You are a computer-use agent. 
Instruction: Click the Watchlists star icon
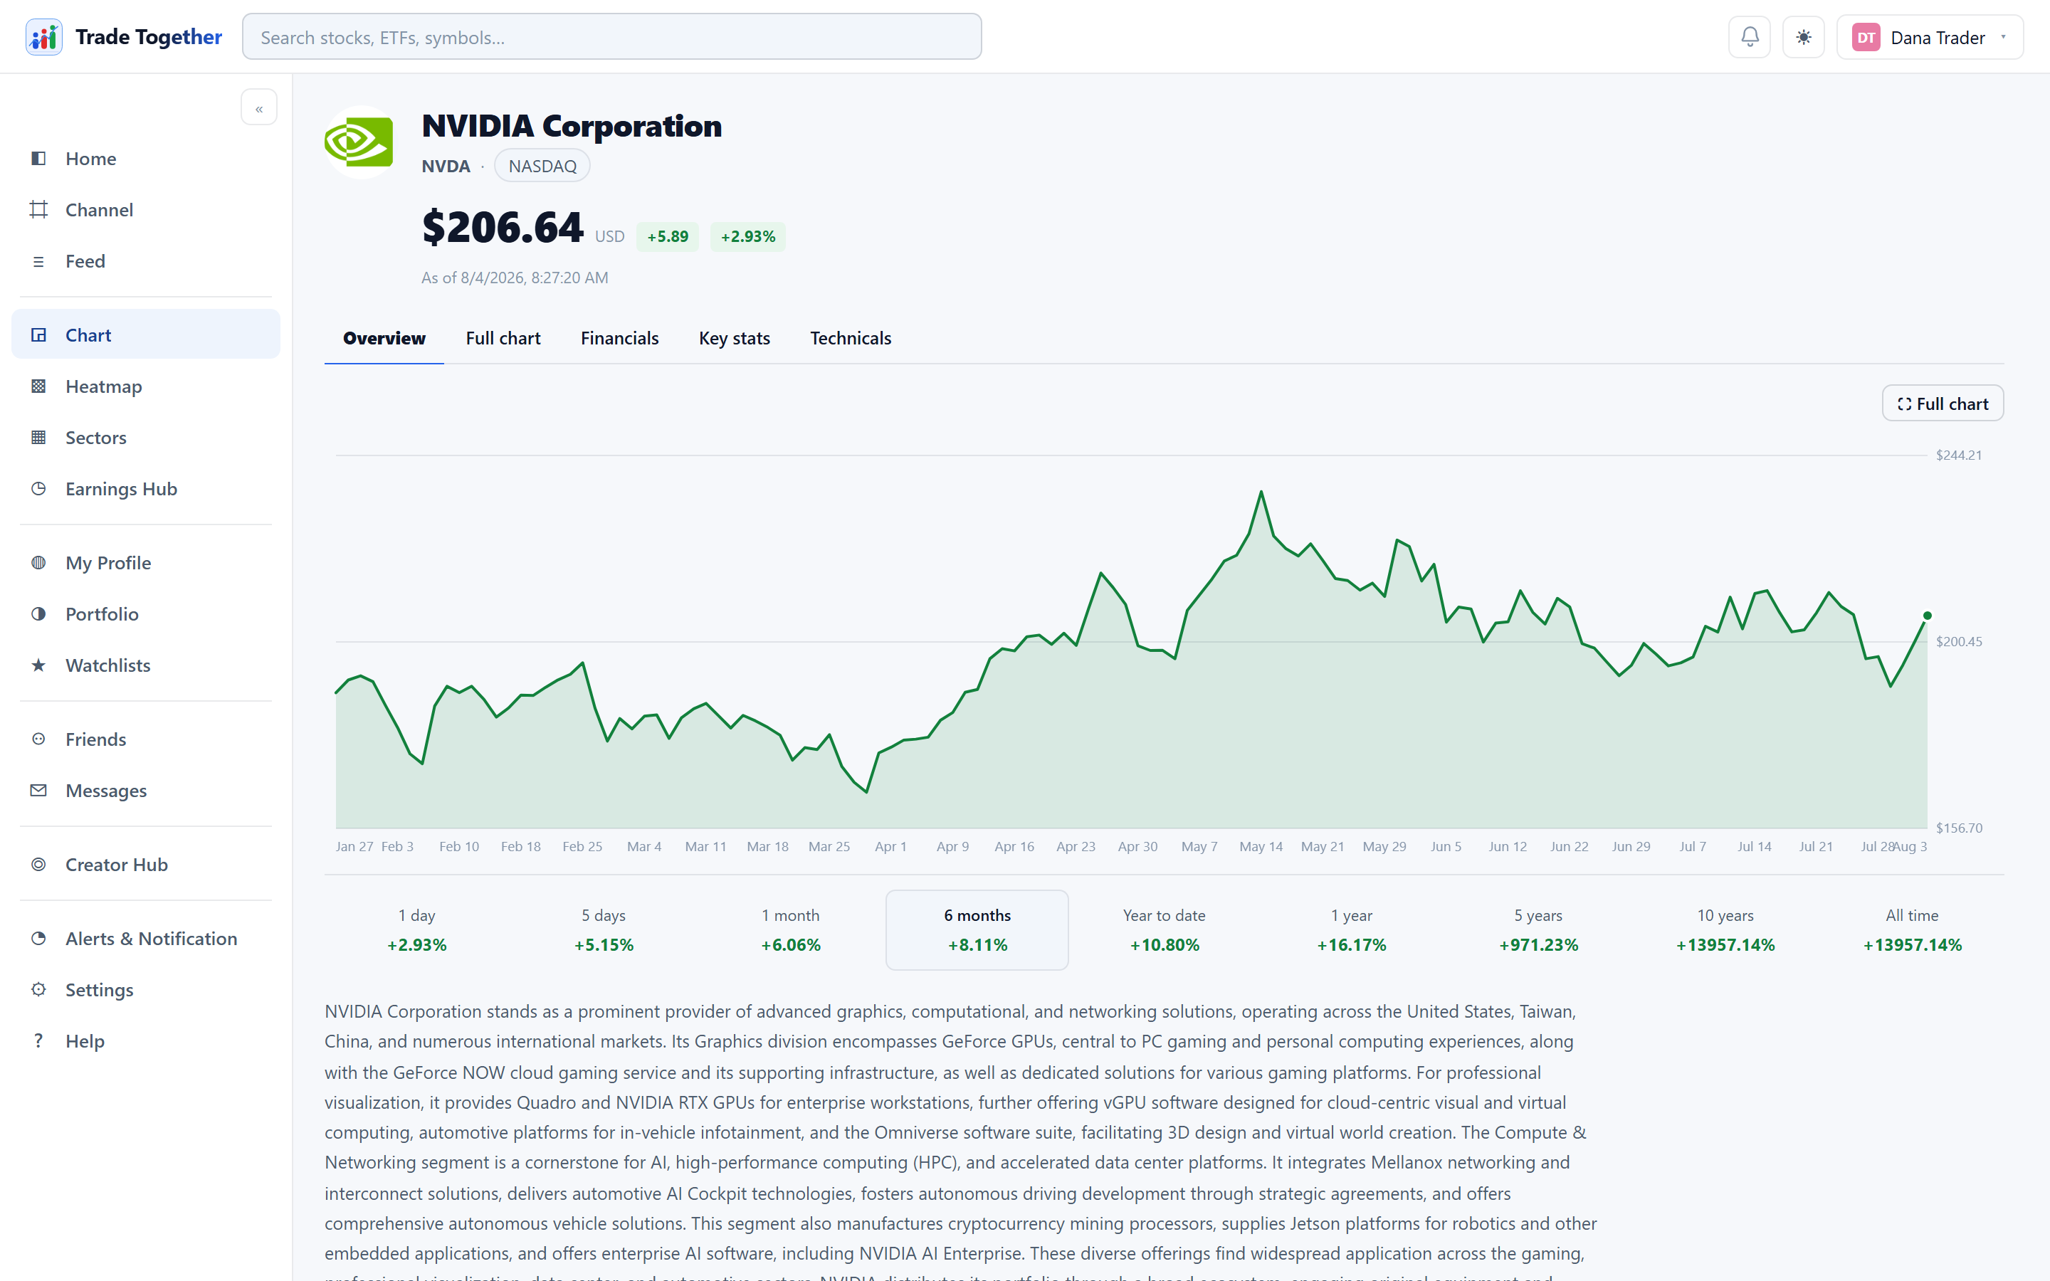(38, 665)
